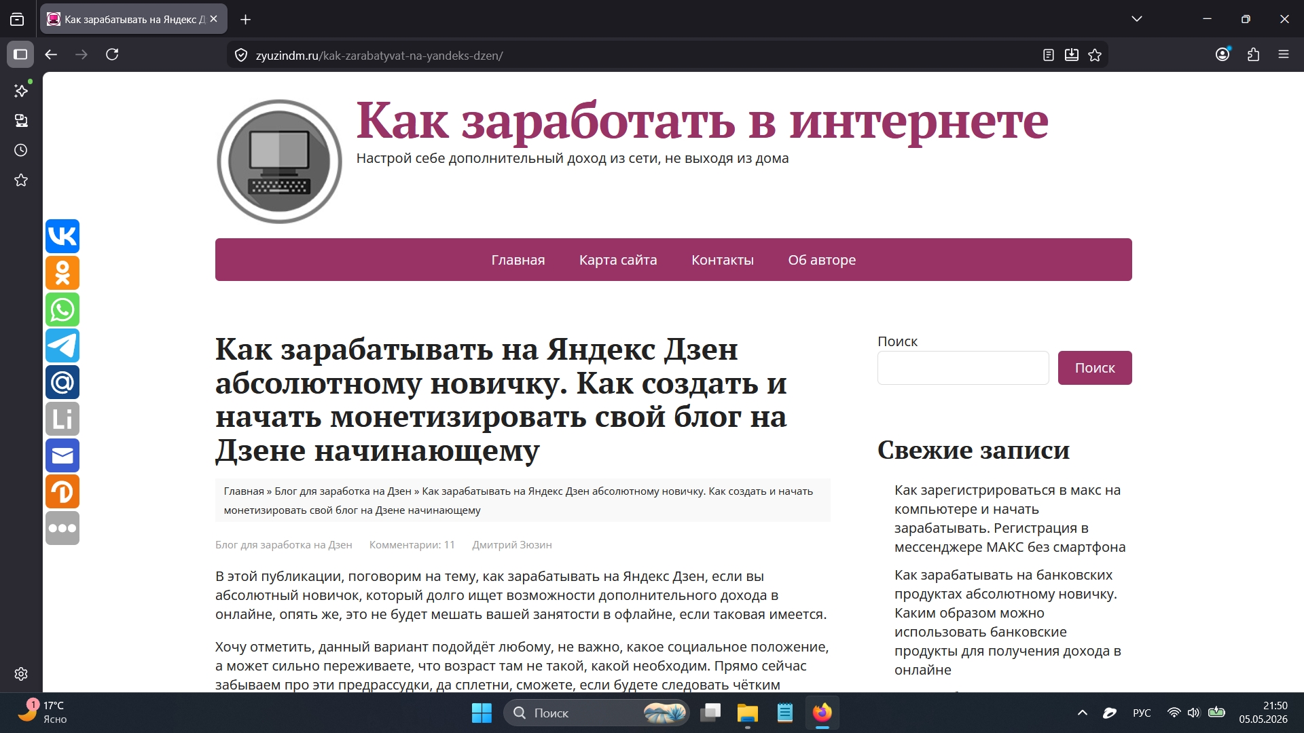Click the taskbar Поиск search box
This screenshot has height=733, width=1304.
(x=596, y=713)
